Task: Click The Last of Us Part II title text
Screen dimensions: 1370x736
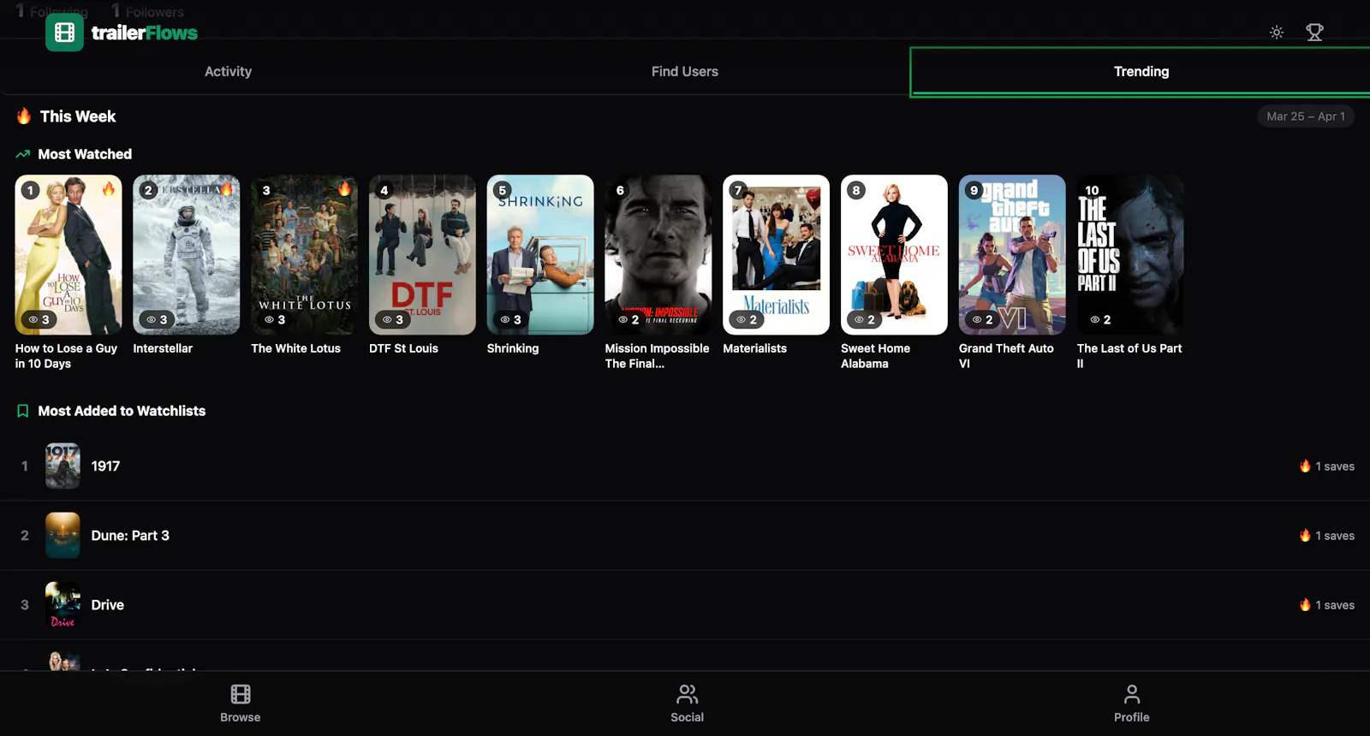Action: [1129, 356]
